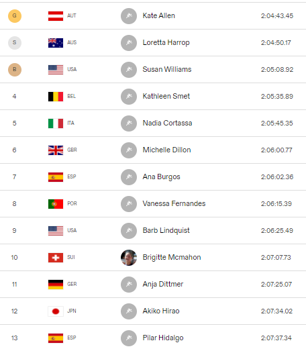Click the Portugal flag icon

tap(56, 204)
